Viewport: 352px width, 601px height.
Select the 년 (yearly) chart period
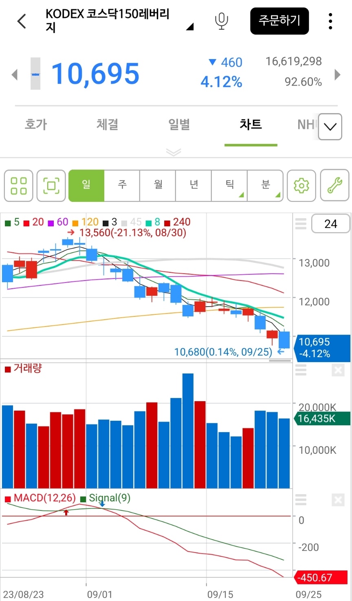(x=194, y=186)
